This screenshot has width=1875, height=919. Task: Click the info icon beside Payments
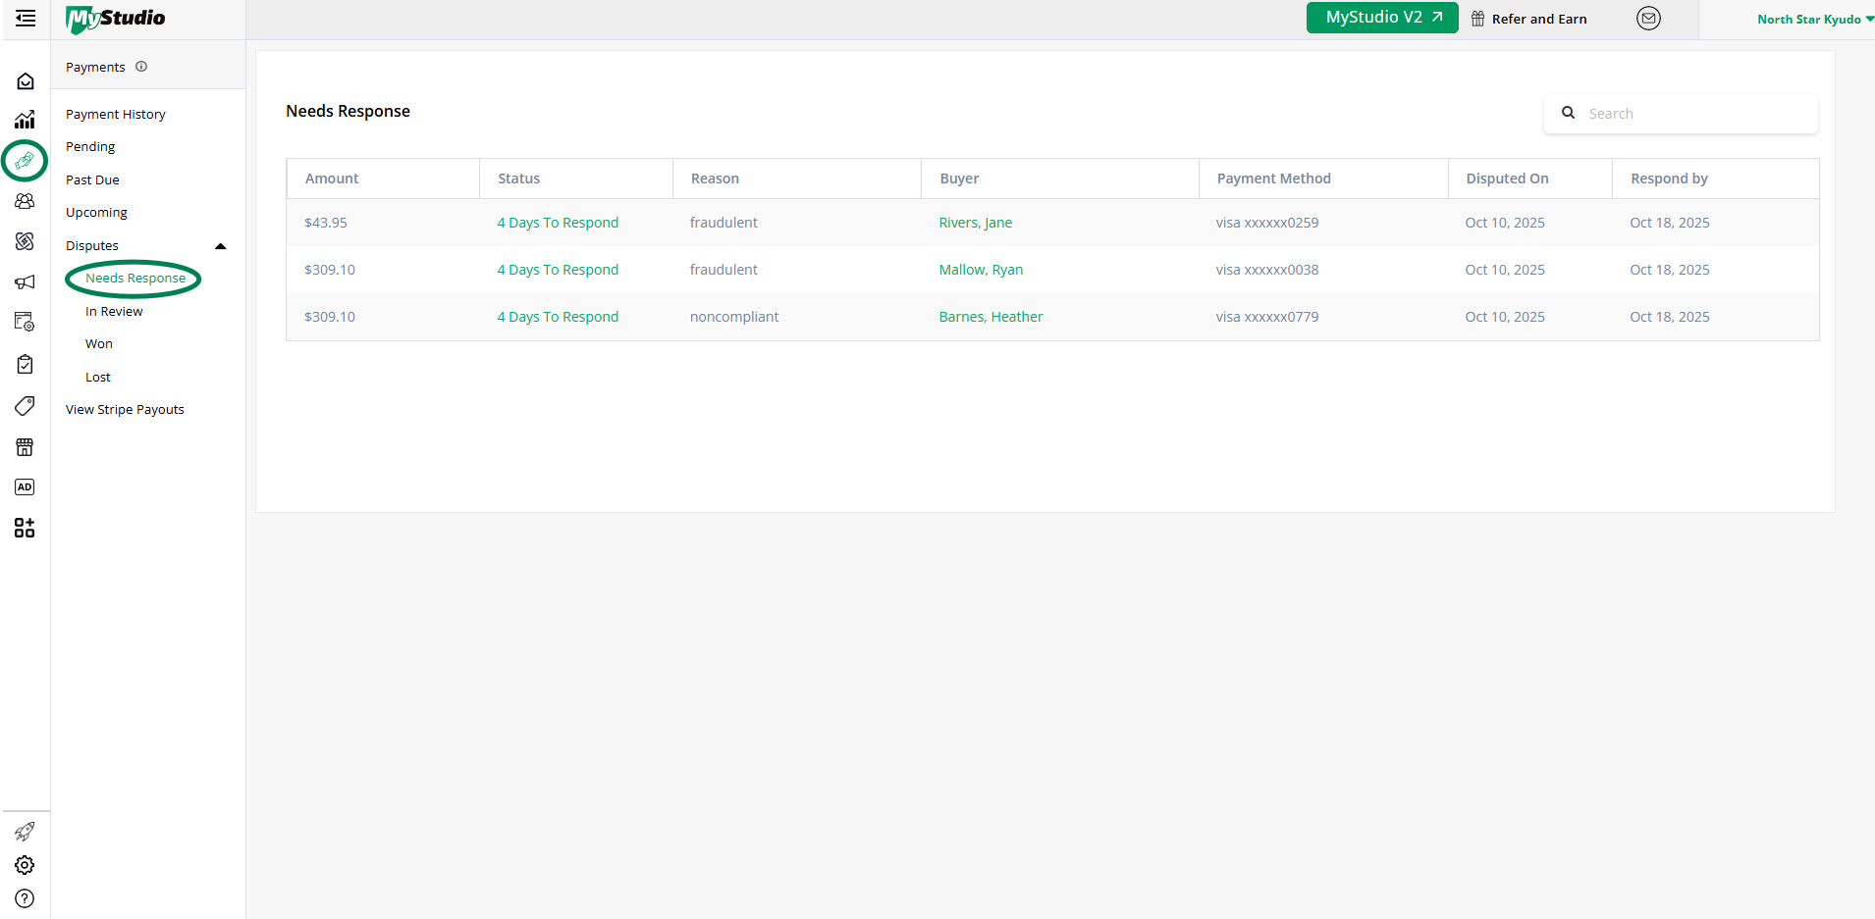141,67
